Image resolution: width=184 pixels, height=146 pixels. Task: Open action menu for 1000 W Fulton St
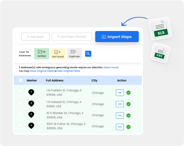(120, 127)
